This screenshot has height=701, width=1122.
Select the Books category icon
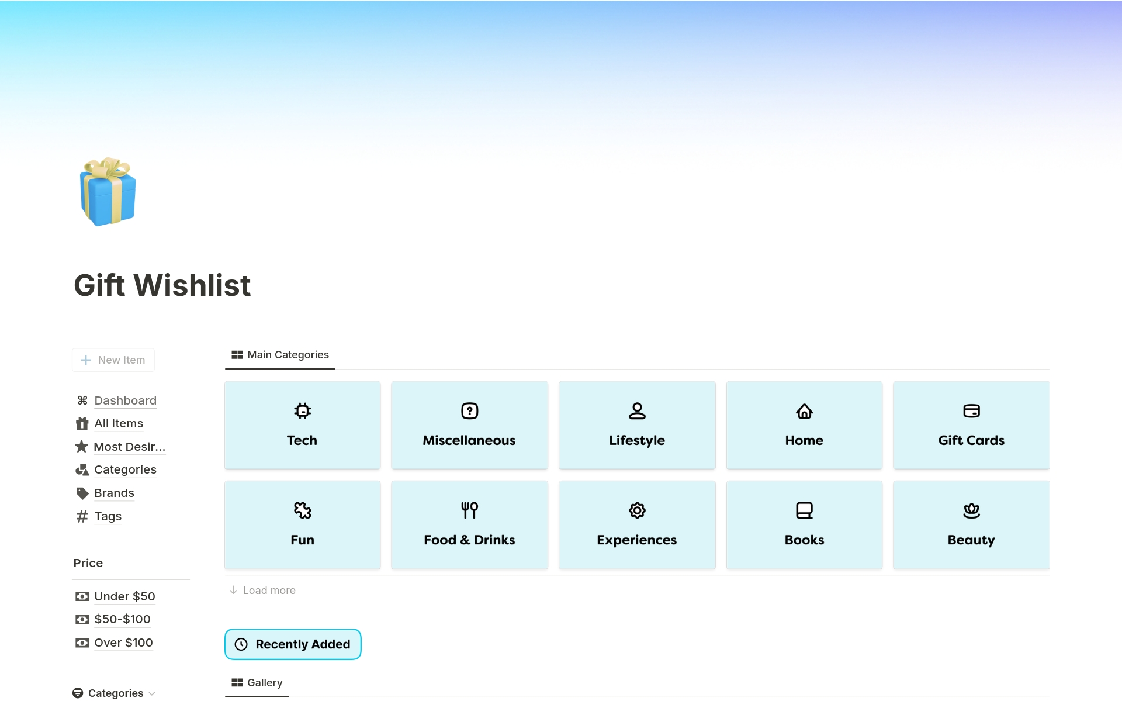point(804,510)
